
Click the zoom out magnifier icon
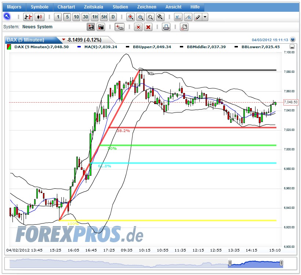[141, 17]
